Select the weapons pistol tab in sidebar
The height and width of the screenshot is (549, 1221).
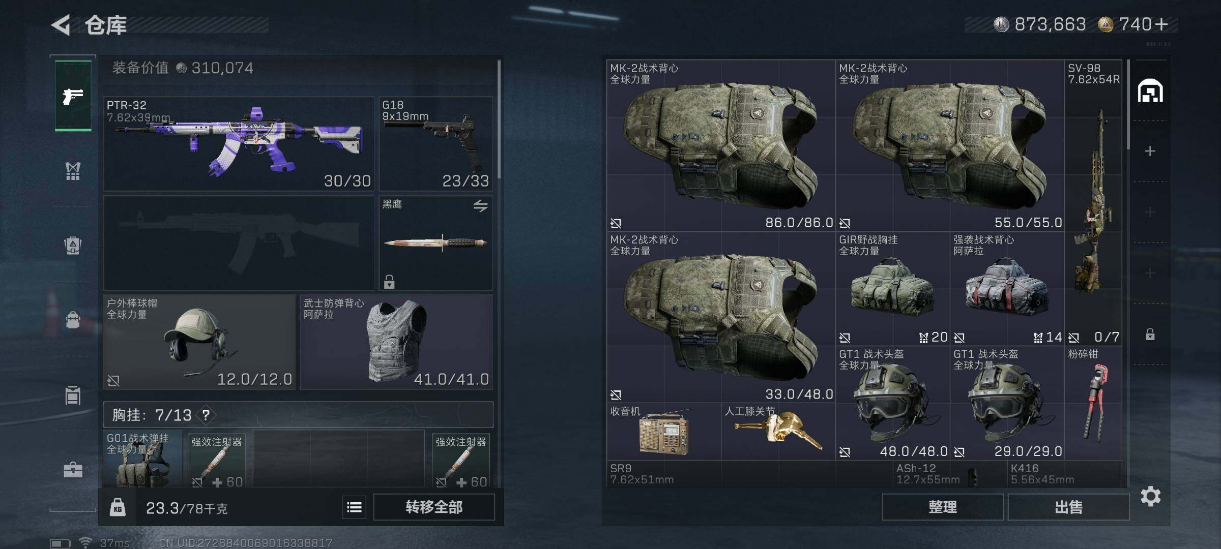pos(73,96)
